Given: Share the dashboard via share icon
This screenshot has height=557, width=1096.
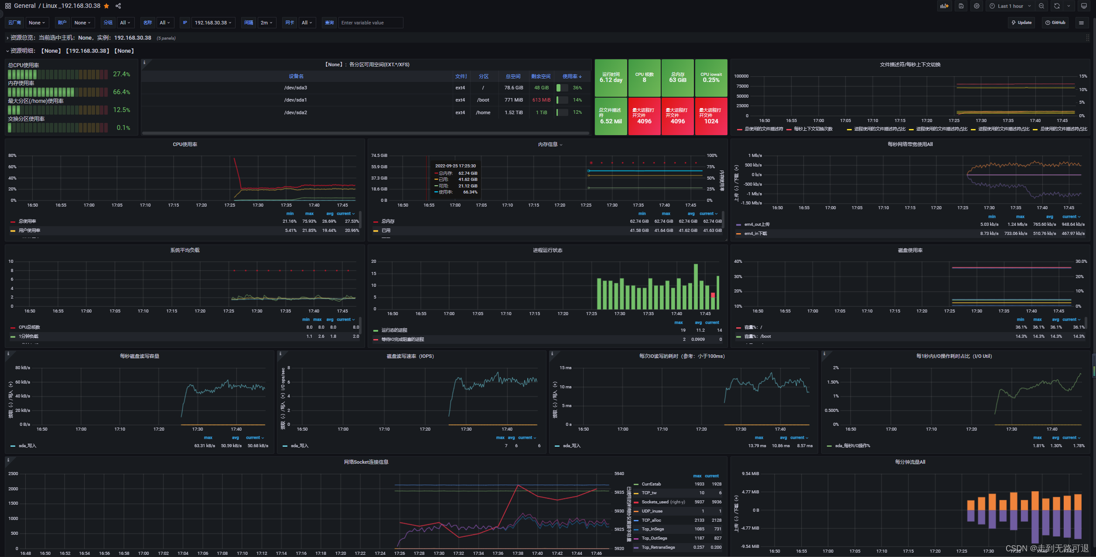Looking at the screenshot, I should pos(118,6).
